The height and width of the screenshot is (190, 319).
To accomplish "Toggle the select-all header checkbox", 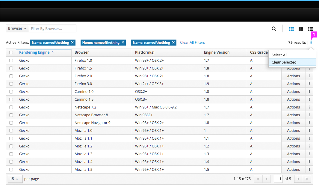I will point(11,52).
